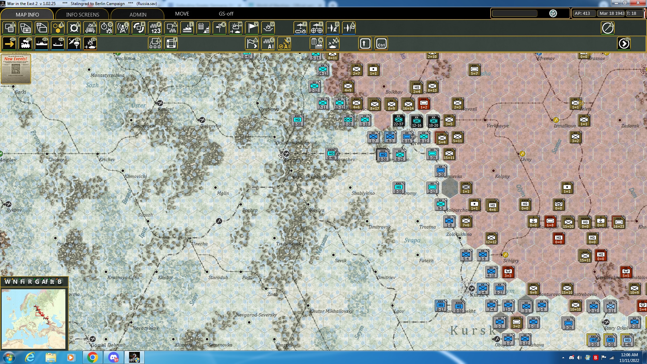Screen dimensions: 647x364
Task: Select the movement mode arrow (F1)
Action: 9,43
